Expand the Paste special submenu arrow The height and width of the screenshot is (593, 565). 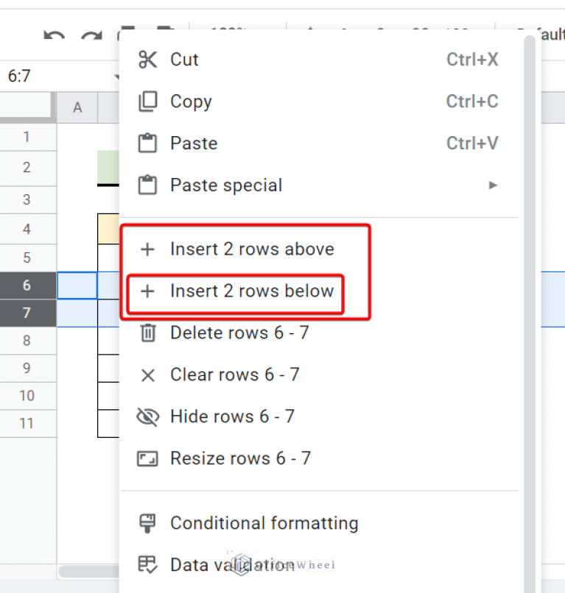pyautogui.click(x=494, y=185)
